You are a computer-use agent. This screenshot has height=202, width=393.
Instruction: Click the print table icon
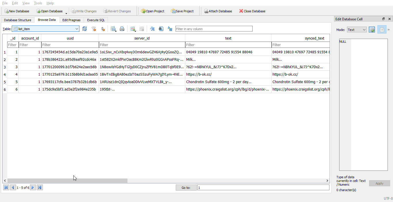122,29
